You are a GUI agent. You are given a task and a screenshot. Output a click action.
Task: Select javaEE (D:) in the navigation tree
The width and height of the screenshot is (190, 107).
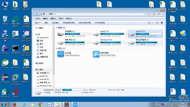[x=42, y=76]
